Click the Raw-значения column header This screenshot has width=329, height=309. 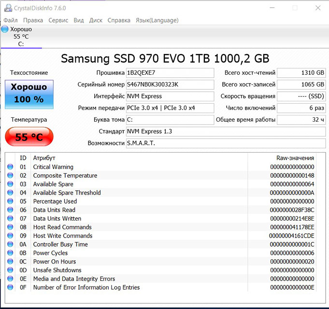[295, 158]
